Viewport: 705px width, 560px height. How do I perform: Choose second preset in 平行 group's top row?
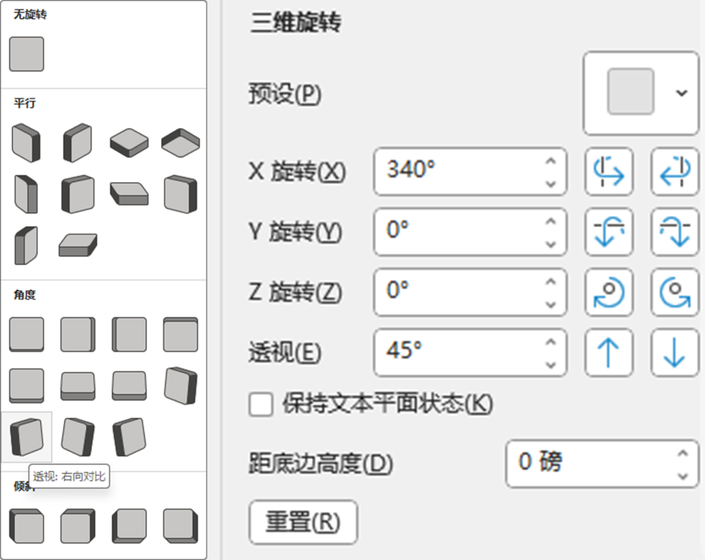point(78,143)
